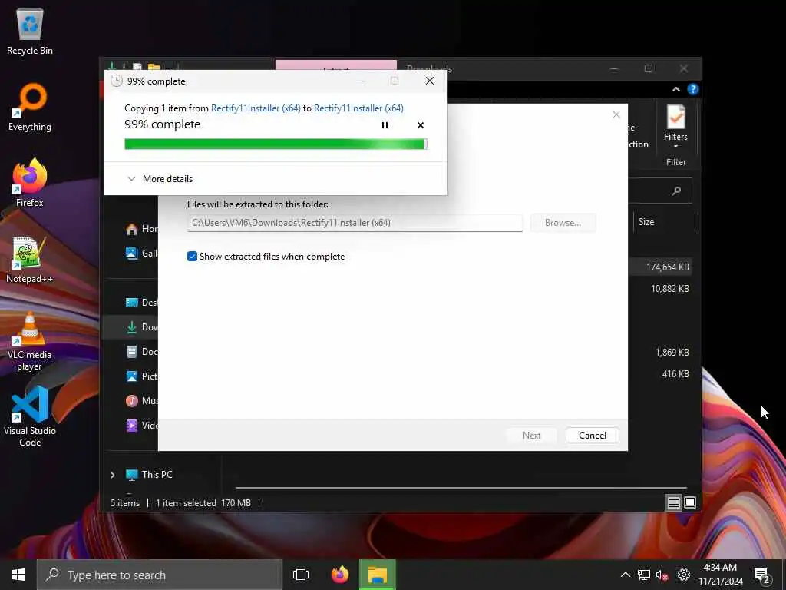Click File Explorer on the taskbar

pos(378,575)
